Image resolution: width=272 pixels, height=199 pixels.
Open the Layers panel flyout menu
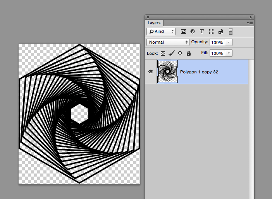coord(250,23)
